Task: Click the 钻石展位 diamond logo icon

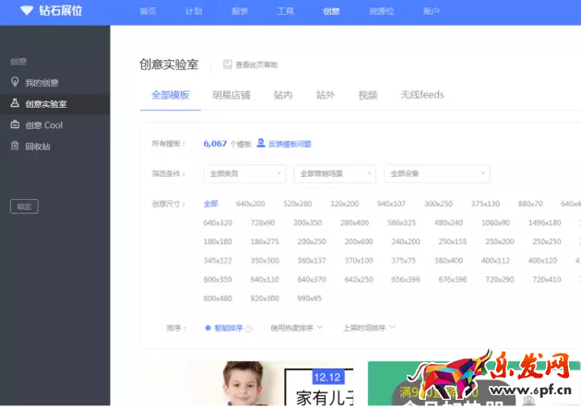Action: coord(26,11)
